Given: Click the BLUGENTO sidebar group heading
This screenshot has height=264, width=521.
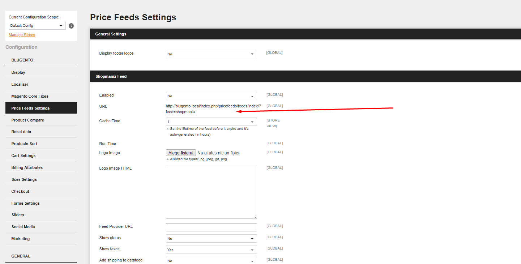Looking at the screenshot, I should pos(22,60).
